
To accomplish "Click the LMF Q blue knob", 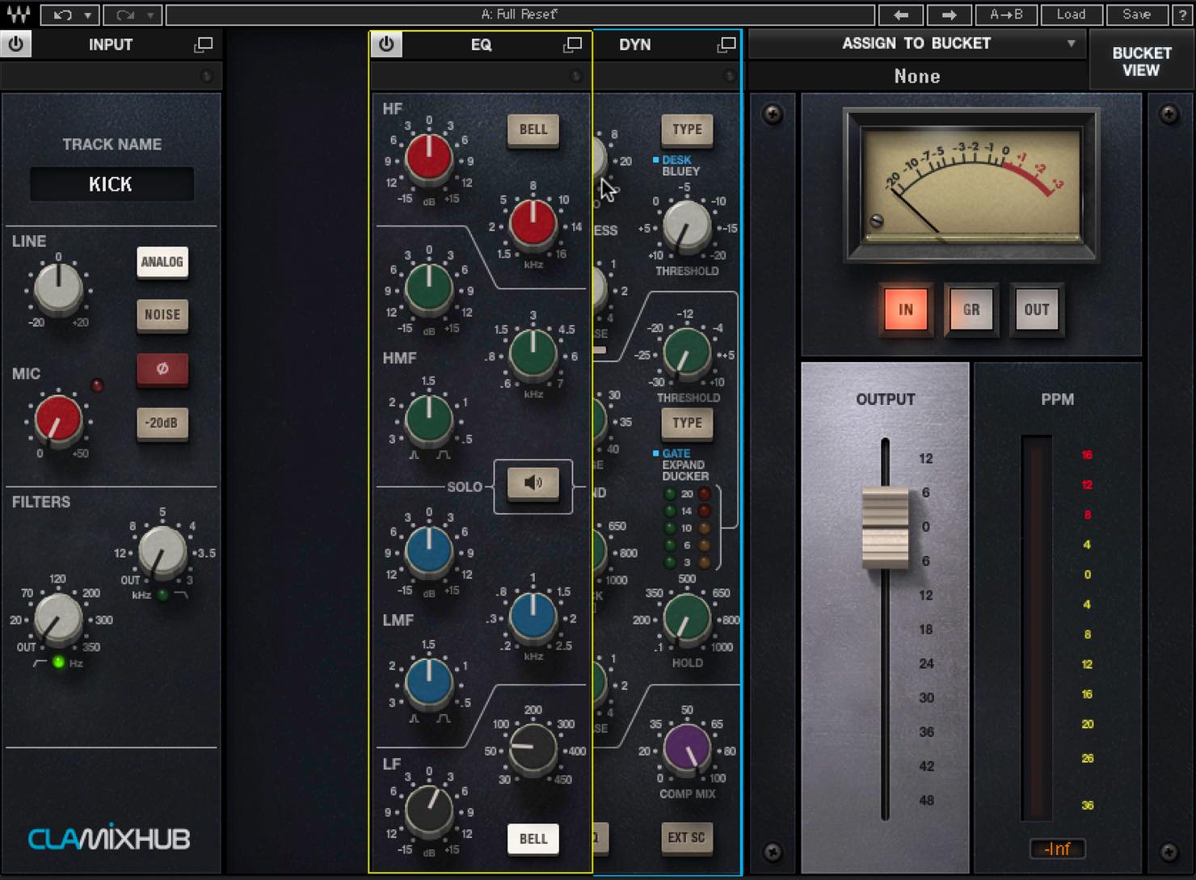I will click(x=429, y=682).
